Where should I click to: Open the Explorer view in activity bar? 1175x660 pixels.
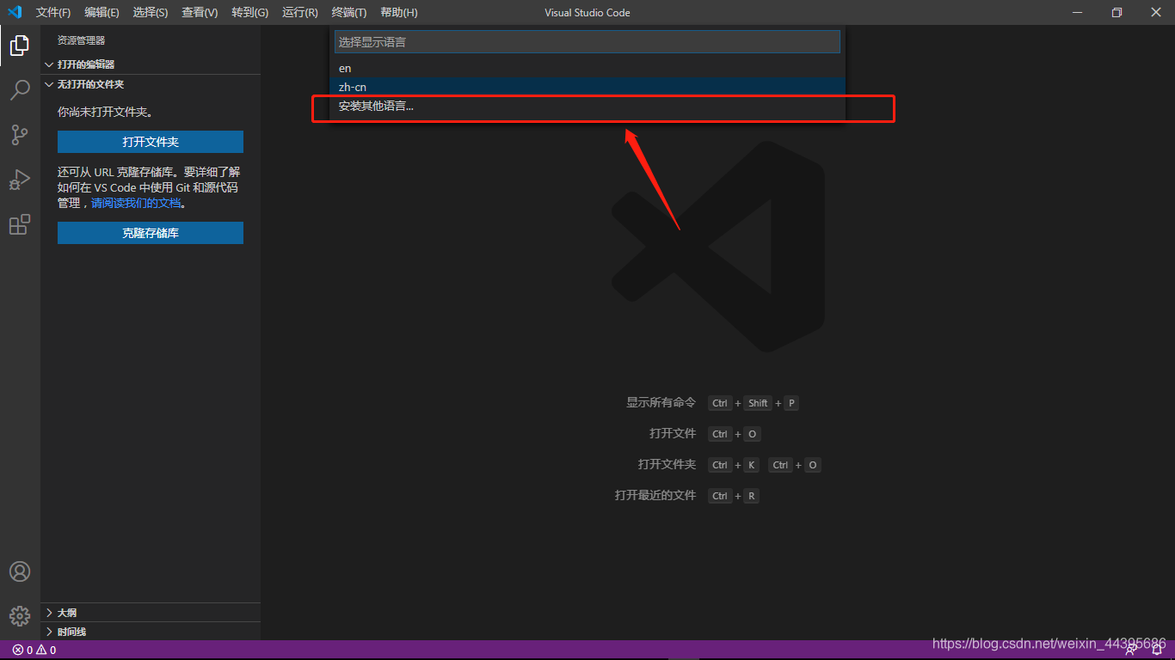pyautogui.click(x=20, y=46)
